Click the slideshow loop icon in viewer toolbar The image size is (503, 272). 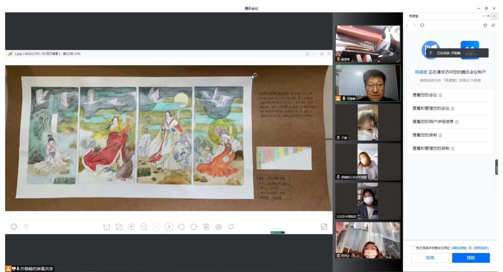[x=231, y=226]
